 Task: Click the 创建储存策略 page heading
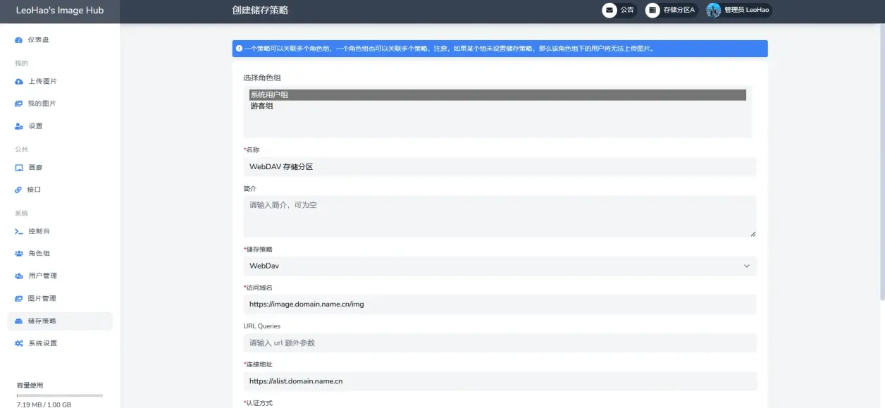[x=260, y=10]
